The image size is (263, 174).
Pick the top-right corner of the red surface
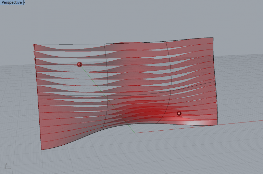[213, 38]
